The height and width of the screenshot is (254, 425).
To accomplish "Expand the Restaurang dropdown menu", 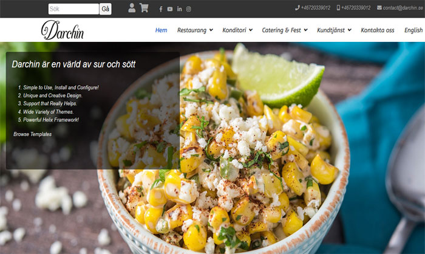I will [x=195, y=30].
